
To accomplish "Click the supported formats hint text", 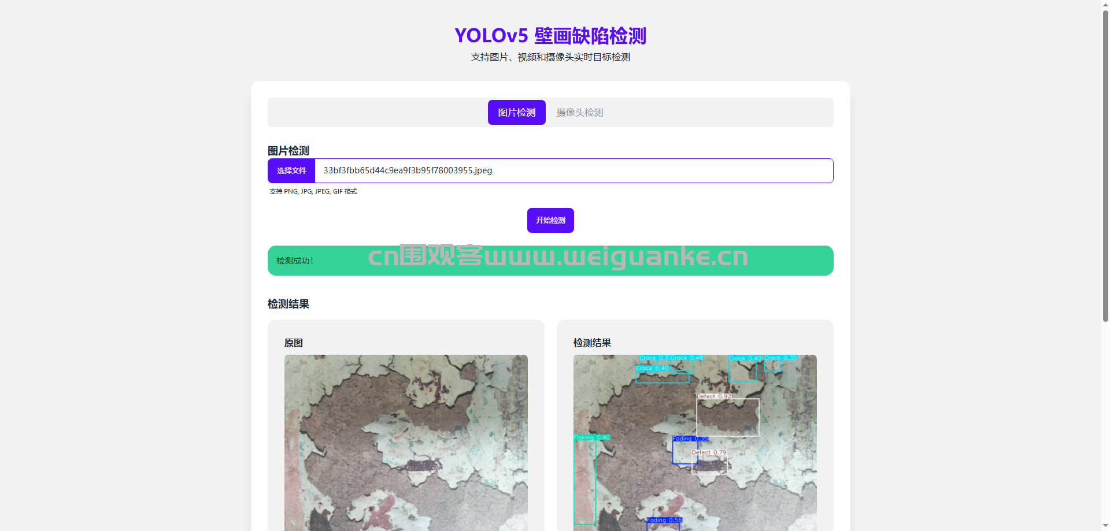I will pyautogui.click(x=313, y=191).
